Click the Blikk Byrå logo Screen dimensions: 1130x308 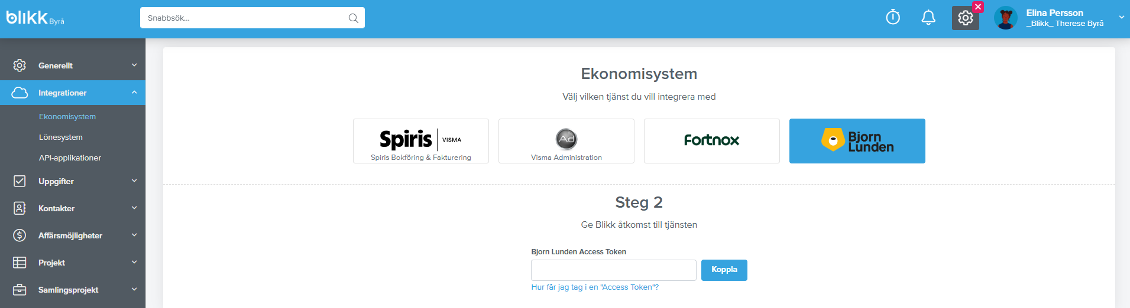coord(35,18)
